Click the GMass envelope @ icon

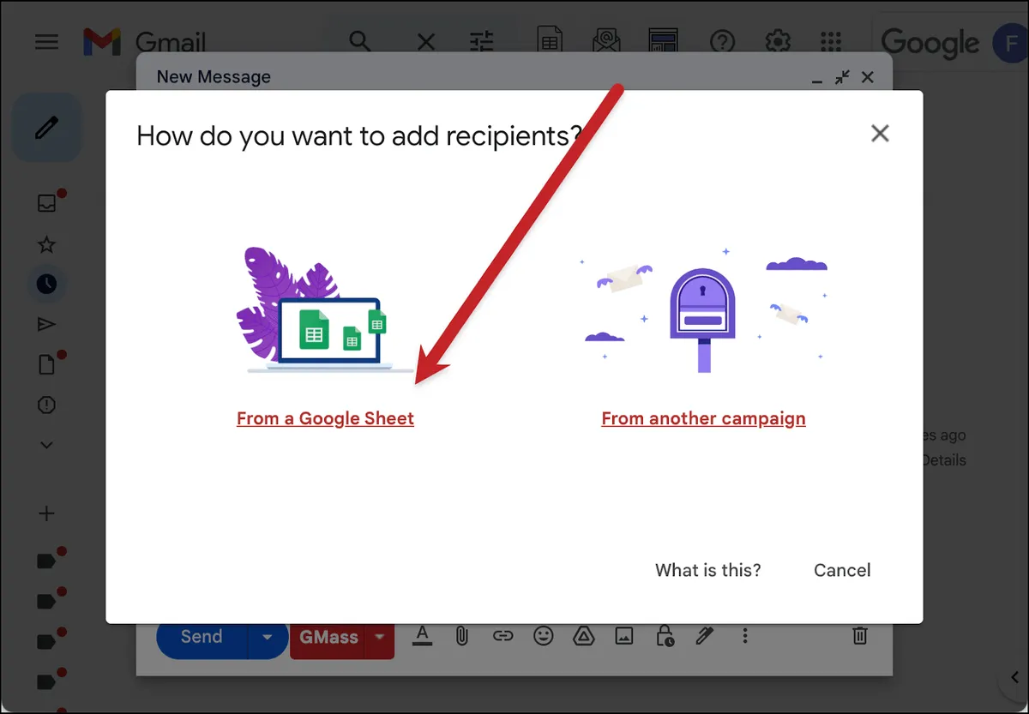606,41
